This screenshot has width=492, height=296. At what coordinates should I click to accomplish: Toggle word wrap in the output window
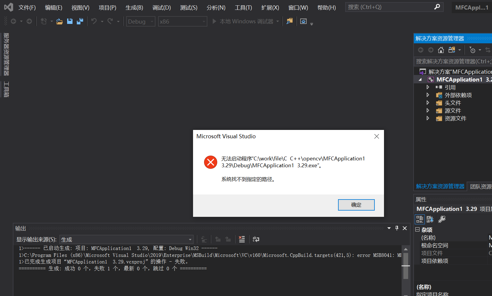pyautogui.click(x=256, y=239)
